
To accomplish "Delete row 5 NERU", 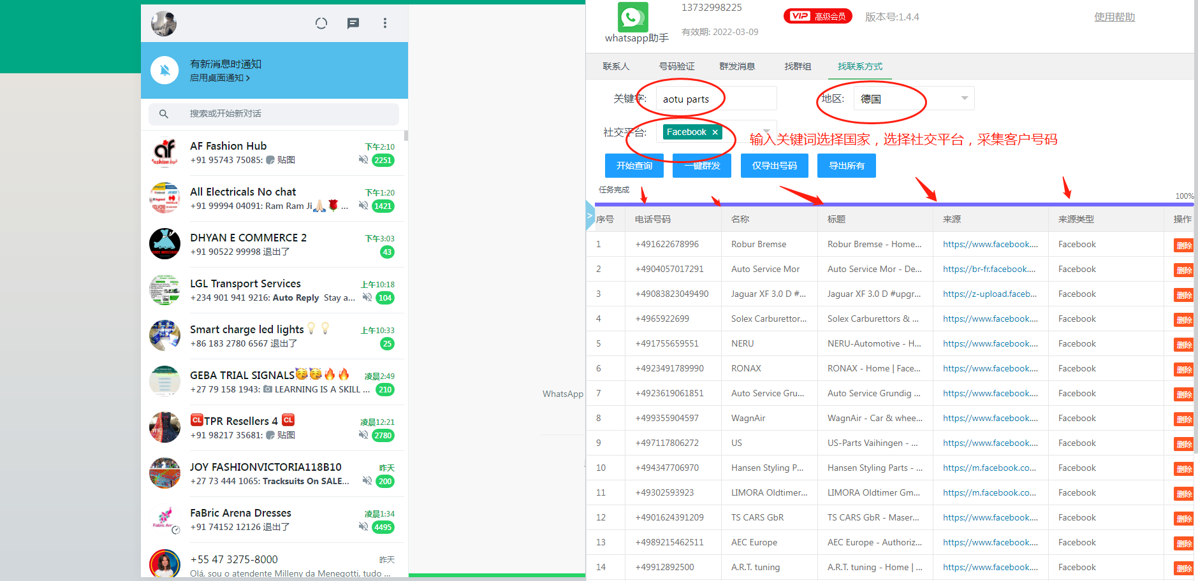I will (x=1184, y=345).
